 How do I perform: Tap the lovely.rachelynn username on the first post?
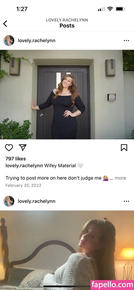(37, 41)
